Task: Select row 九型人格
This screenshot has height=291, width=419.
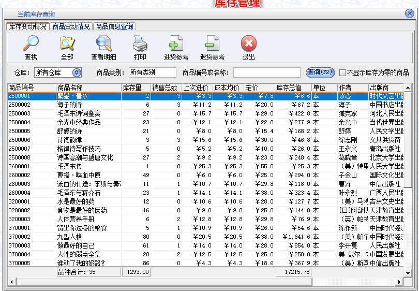Action: [x=205, y=237]
